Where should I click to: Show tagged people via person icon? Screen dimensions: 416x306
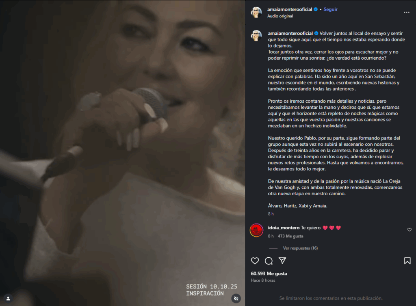tap(8, 299)
